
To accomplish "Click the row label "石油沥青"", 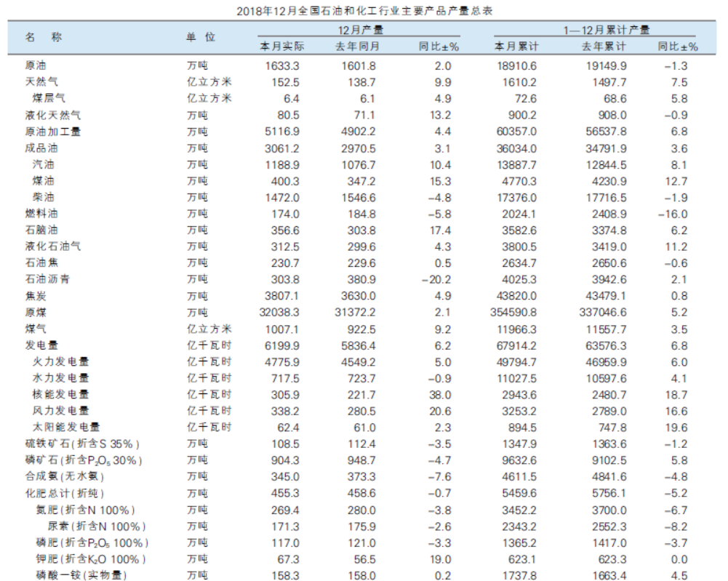I will (47, 279).
